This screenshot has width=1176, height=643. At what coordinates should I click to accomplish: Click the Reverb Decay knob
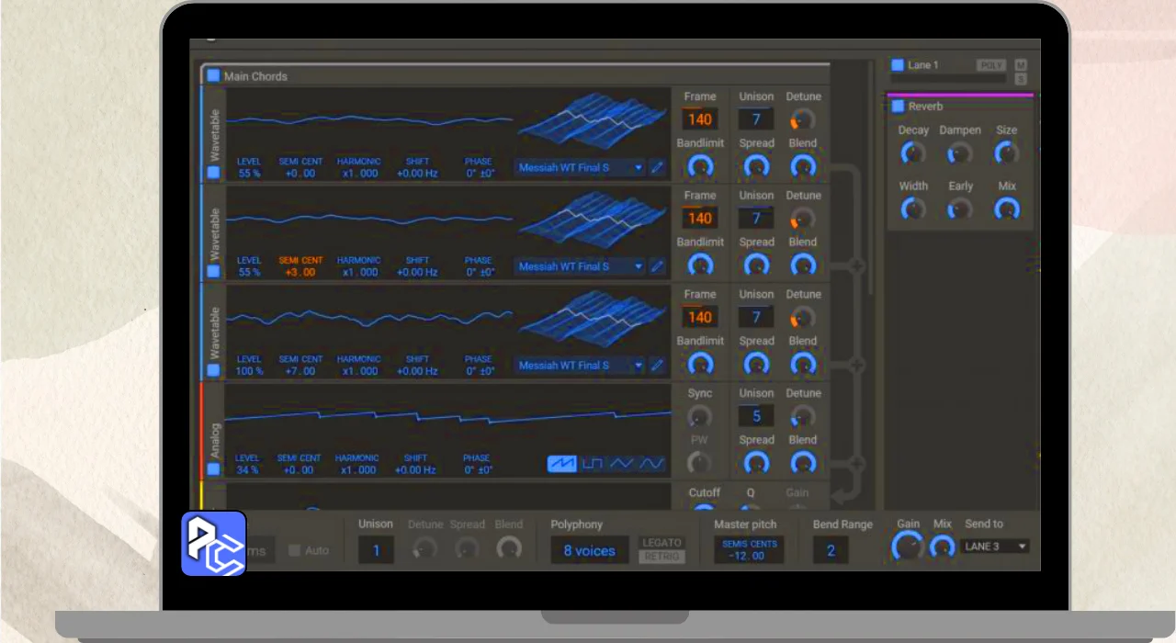click(912, 153)
